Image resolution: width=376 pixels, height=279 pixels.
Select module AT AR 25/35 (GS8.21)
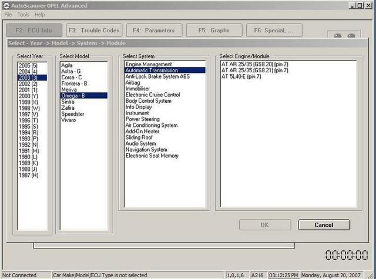coord(288,70)
